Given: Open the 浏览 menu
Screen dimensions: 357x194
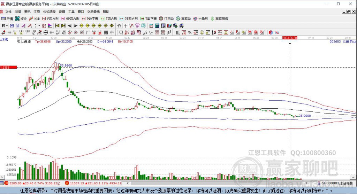Looking at the screenshot, I should 18,11.
